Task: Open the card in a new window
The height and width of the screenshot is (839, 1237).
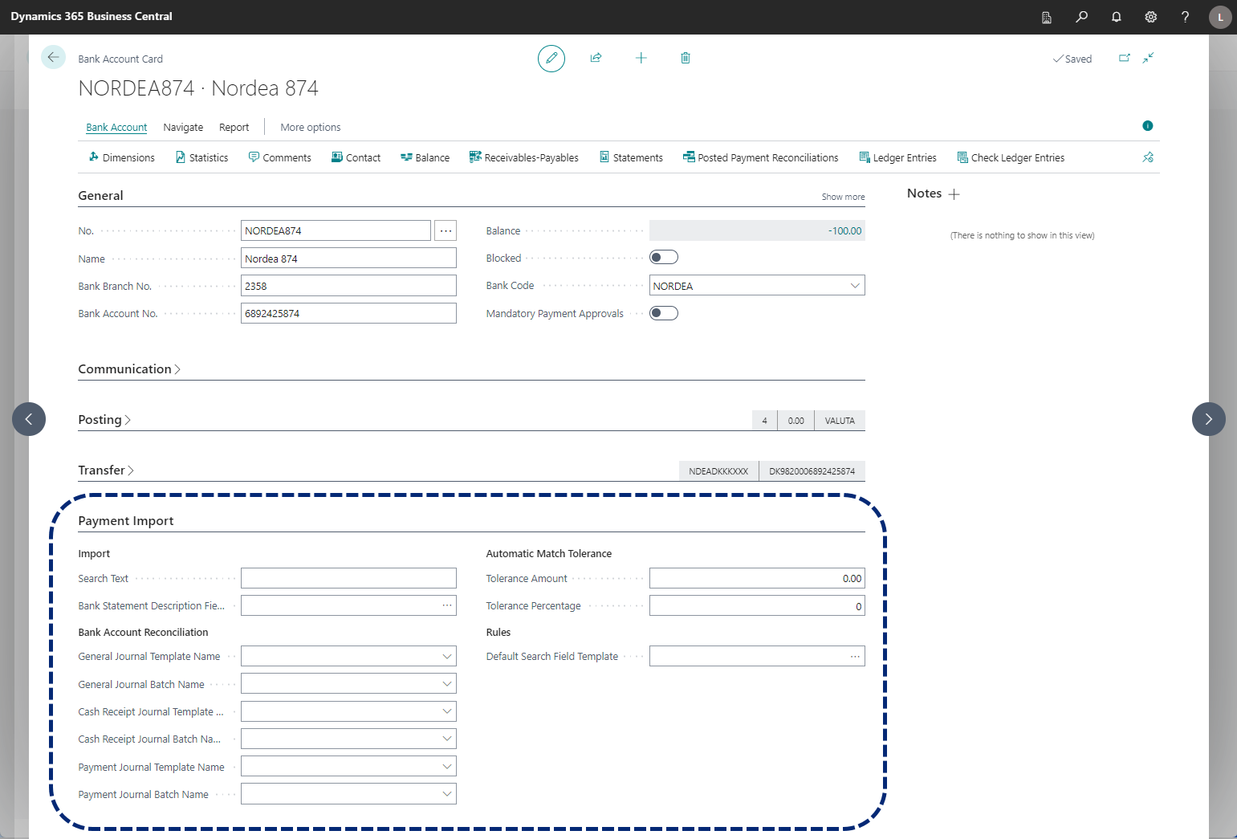Action: click(1125, 58)
